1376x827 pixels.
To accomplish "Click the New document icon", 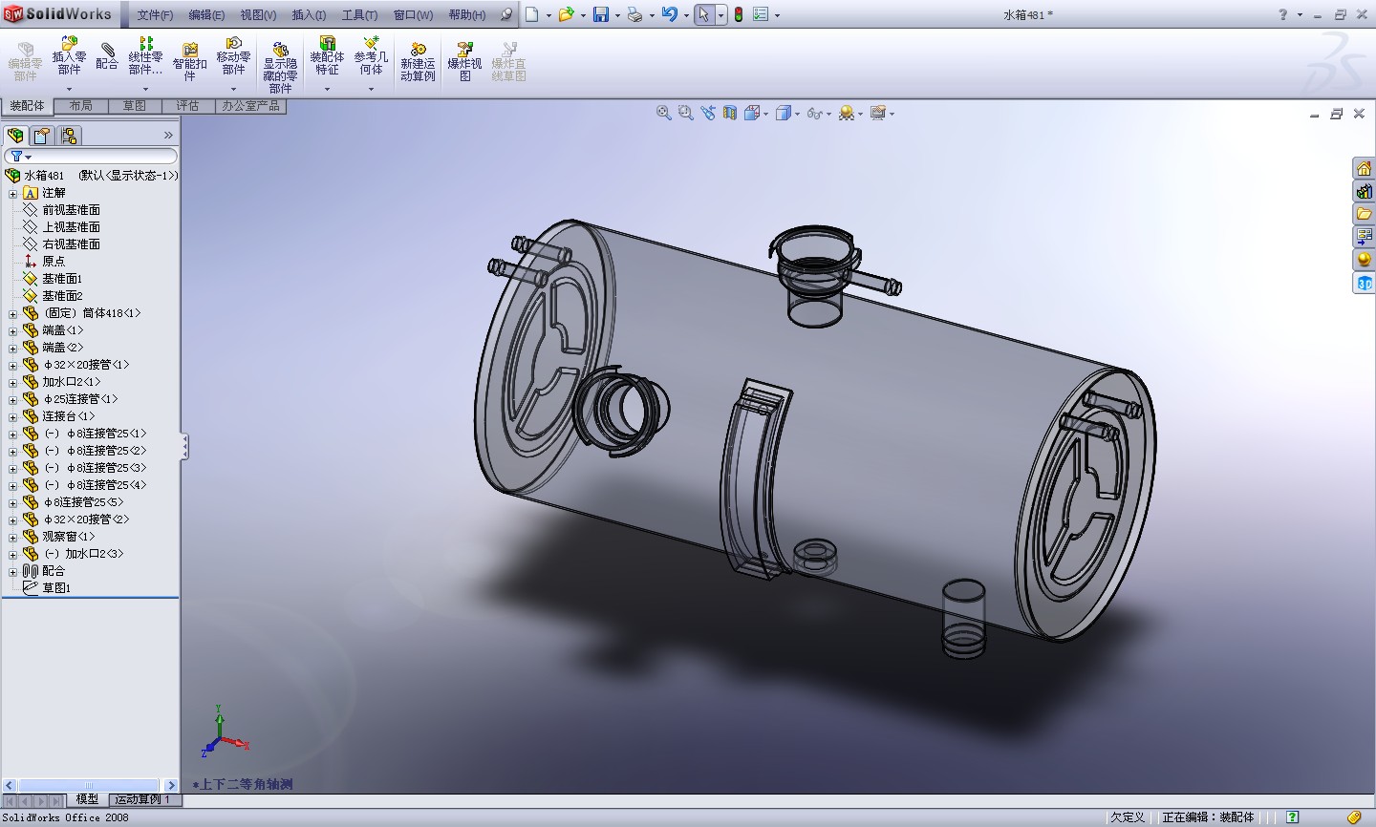I will pos(532,14).
